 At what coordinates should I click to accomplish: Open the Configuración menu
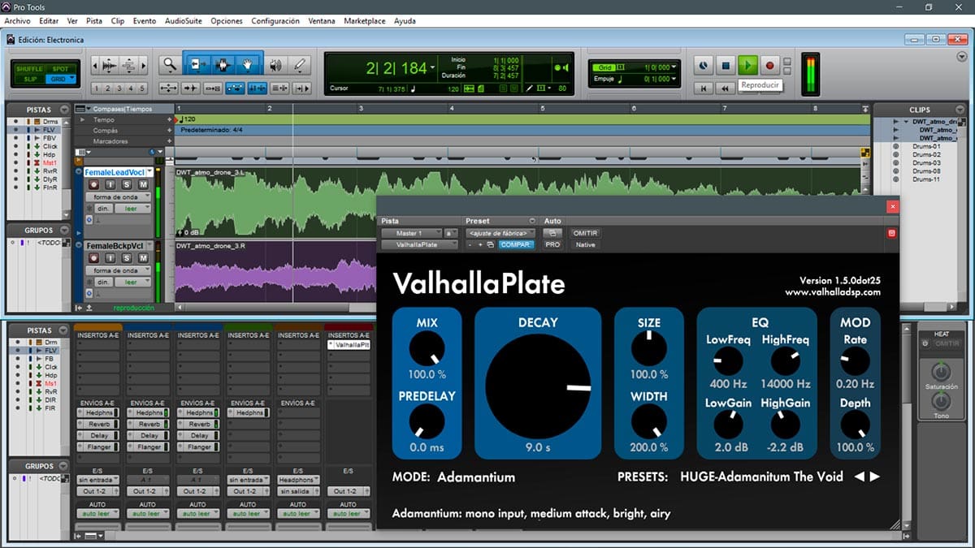pos(275,20)
